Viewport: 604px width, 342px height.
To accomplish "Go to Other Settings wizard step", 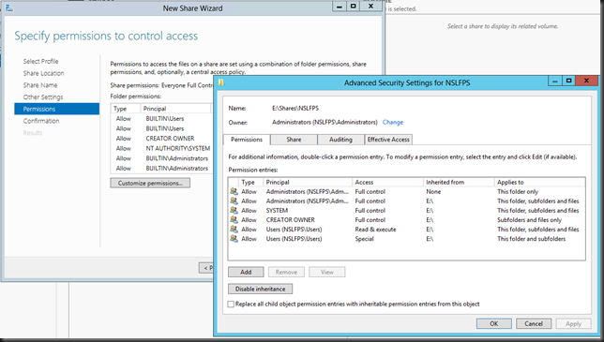I will coord(43,97).
